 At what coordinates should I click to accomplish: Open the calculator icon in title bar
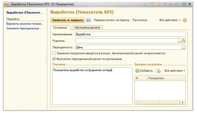(152, 4)
